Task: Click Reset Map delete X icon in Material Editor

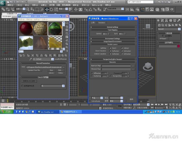Action: tap(33, 55)
